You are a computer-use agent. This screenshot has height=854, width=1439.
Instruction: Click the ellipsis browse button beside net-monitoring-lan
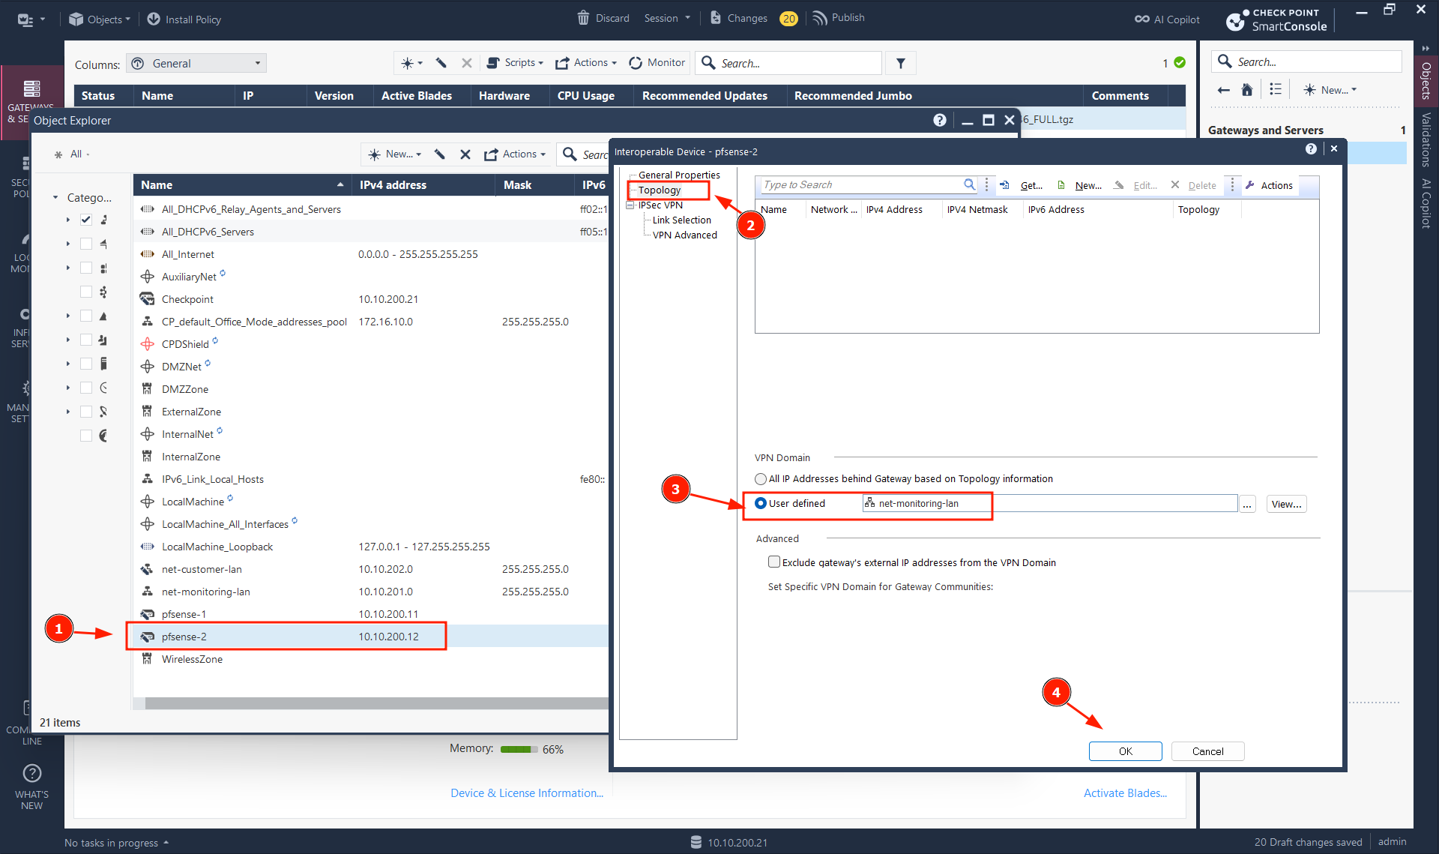tap(1247, 504)
